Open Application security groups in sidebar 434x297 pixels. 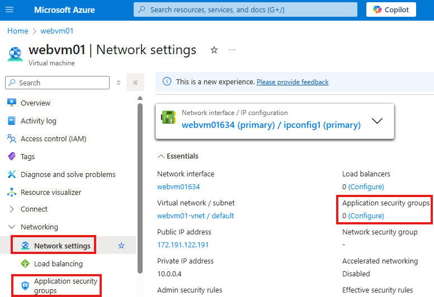(65, 286)
